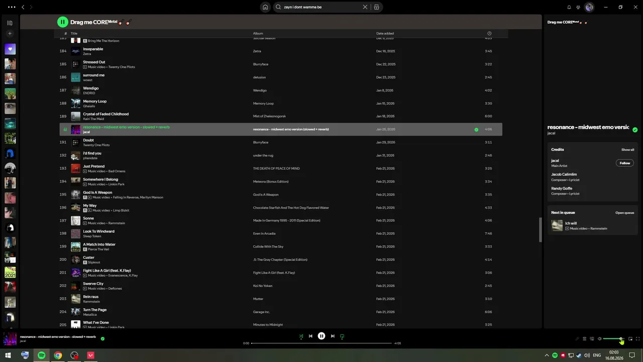Screen dimensions: 643x362
Task: Open Bad Omens artist link
Action: click(117, 171)
